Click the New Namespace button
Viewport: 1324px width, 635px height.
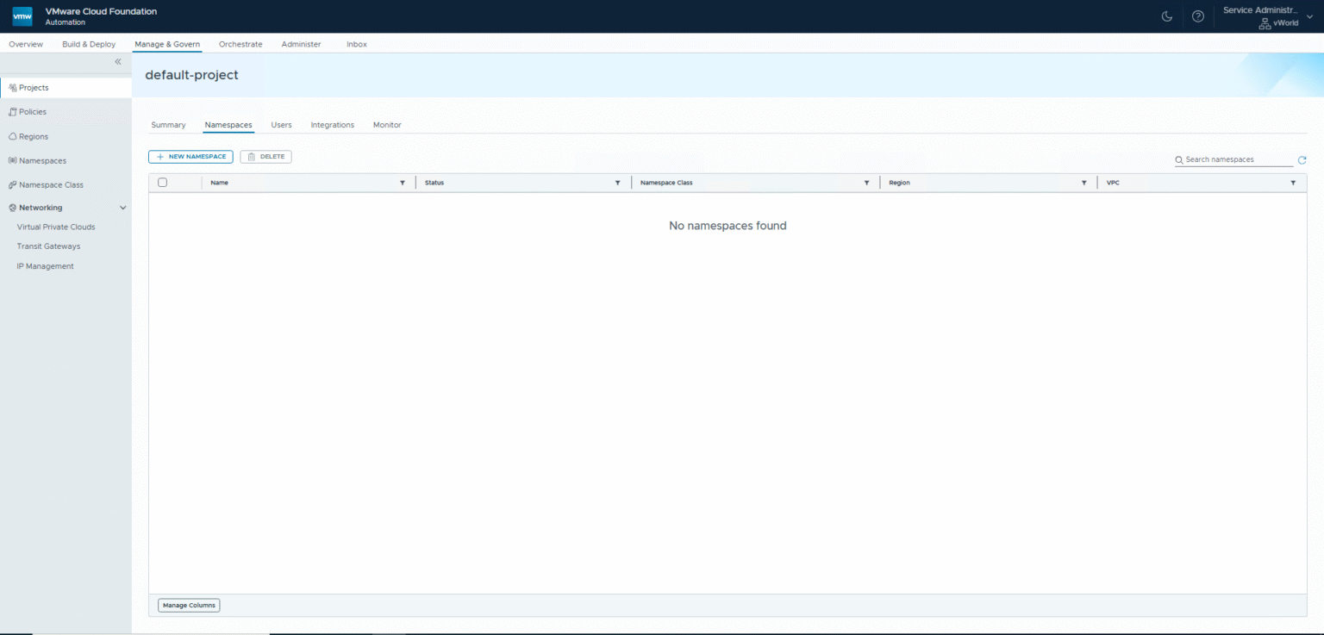pyautogui.click(x=190, y=157)
